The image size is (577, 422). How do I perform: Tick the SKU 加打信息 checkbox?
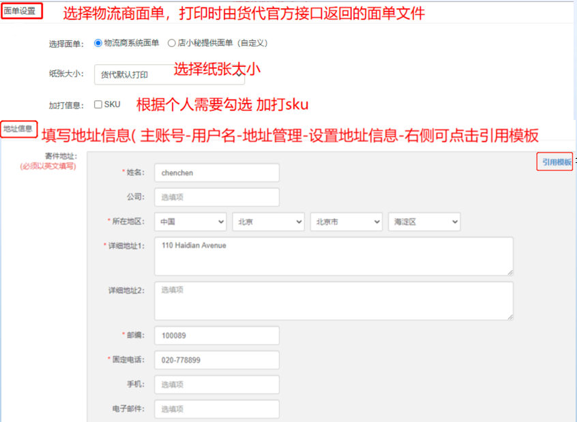[x=98, y=104]
